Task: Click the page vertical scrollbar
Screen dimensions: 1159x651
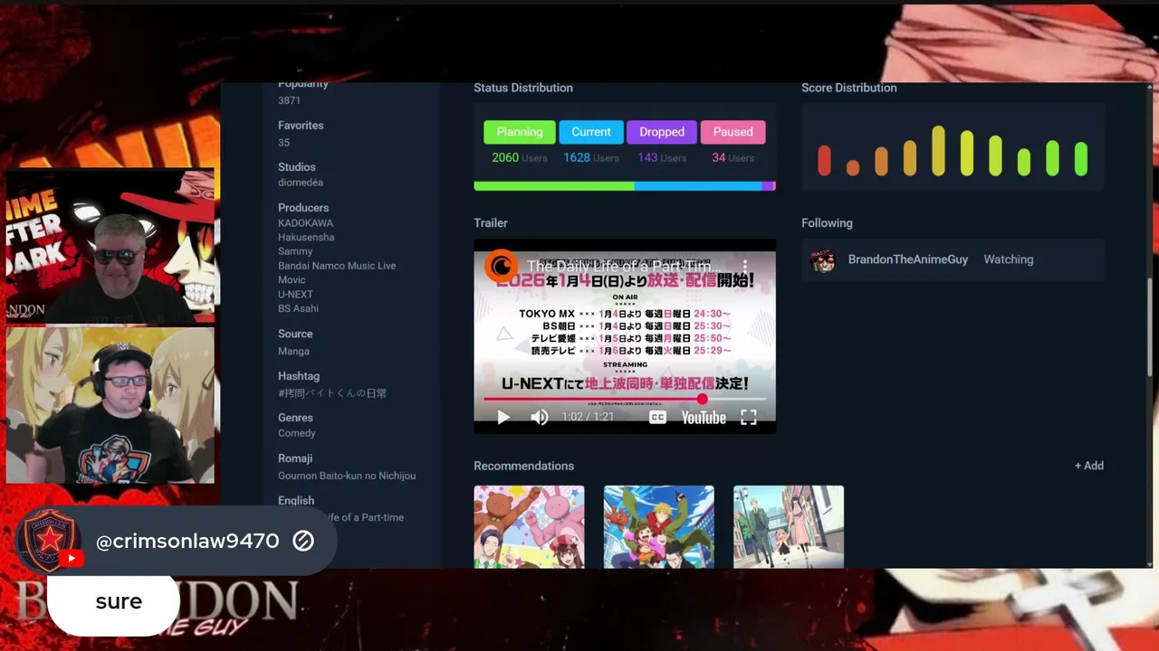Action: 1150,325
